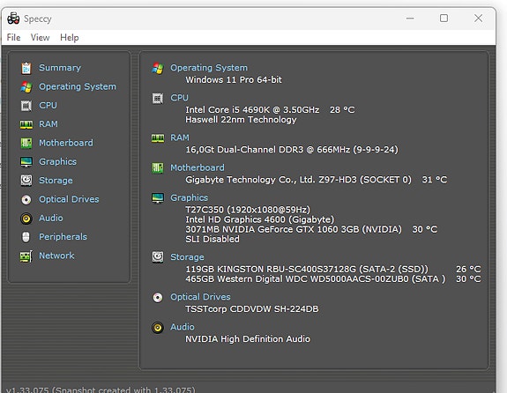This screenshot has width=507, height=393.
Task: Open the Operating System section from sidebar
Action: [78, 86]
